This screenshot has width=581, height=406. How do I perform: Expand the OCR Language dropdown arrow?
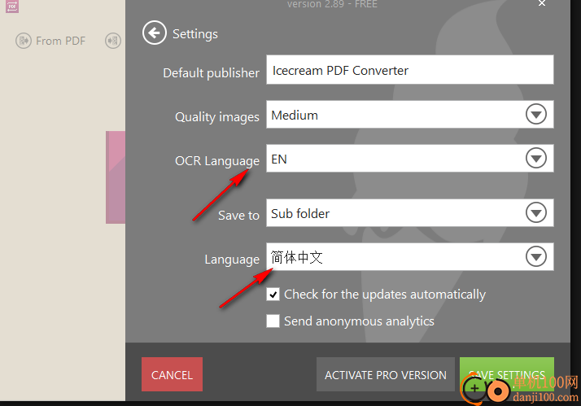pyautogui.click(x=535, y=159)
